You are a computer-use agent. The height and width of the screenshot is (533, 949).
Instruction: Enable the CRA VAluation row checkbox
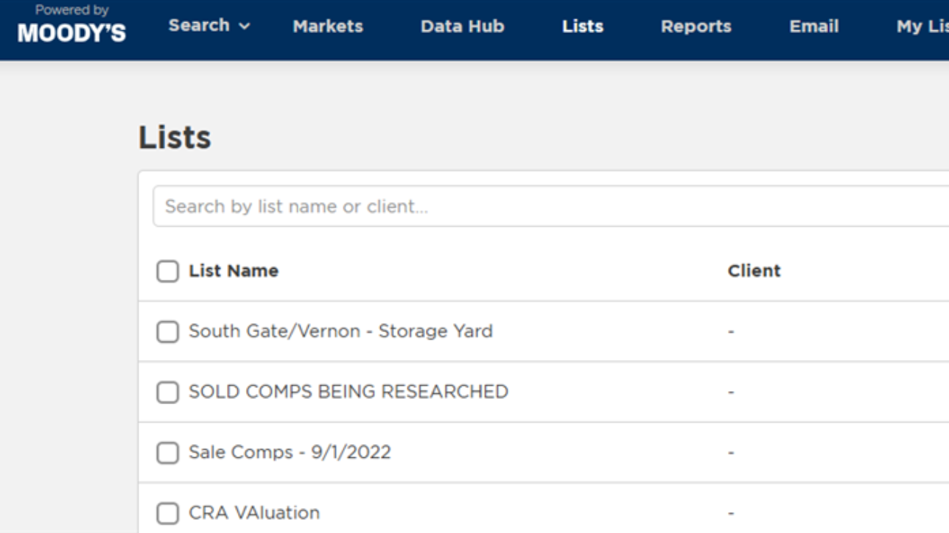167,513
